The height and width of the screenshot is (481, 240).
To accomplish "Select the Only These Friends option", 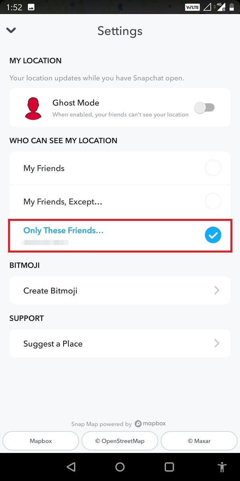I will [213, 235].
